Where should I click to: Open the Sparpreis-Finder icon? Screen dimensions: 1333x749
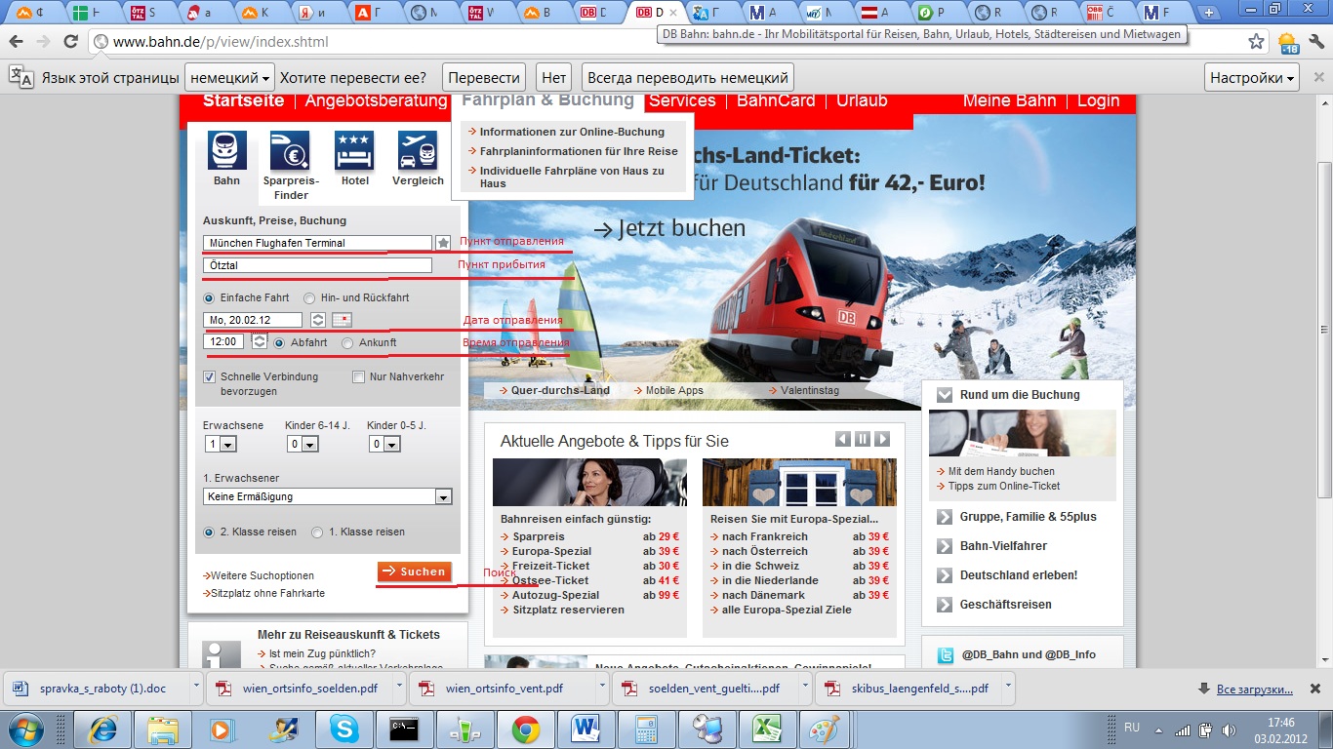coord(290,151)
